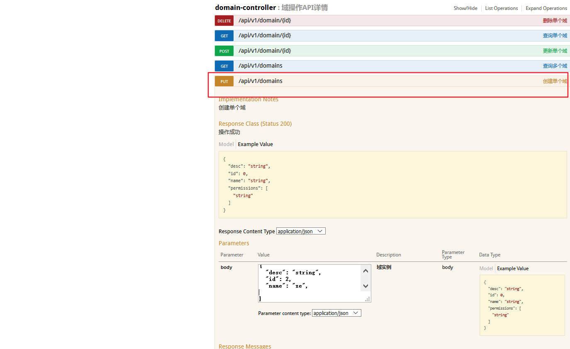
Task: Select Example Value tab under Response Class
Action: click(x=255, y=144)
